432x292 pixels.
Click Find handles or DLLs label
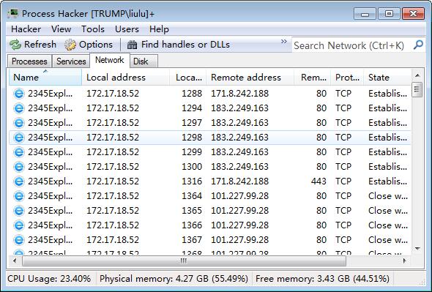[185, 45]
